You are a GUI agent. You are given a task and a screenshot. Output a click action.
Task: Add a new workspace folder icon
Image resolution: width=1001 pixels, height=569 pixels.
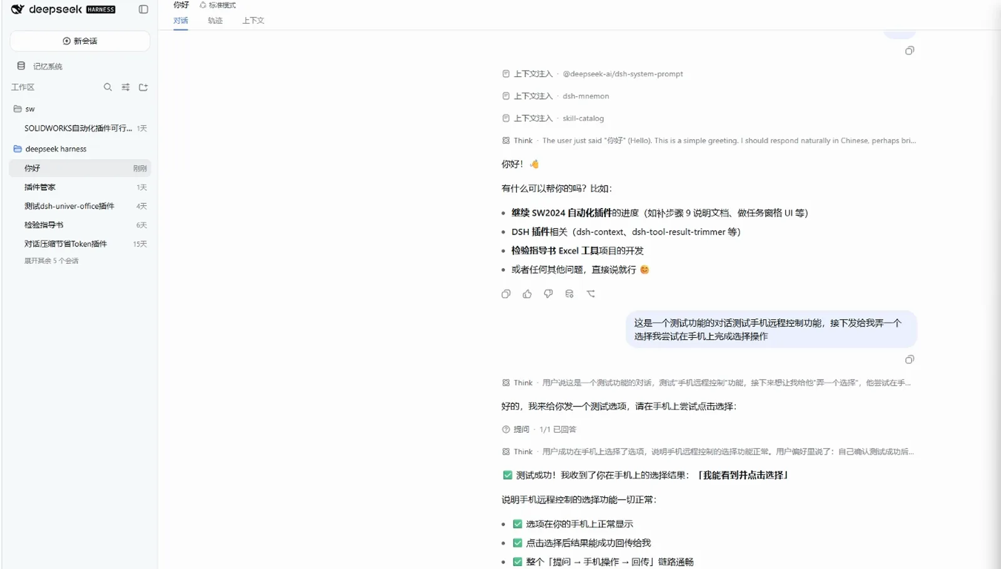click(143, 88)
